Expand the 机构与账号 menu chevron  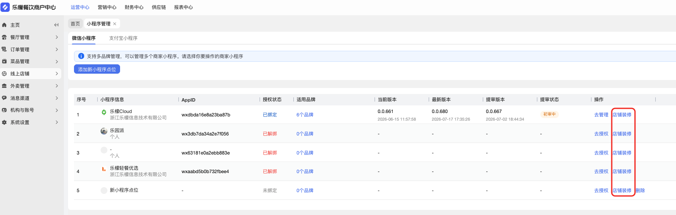click(x=57, y=110)
